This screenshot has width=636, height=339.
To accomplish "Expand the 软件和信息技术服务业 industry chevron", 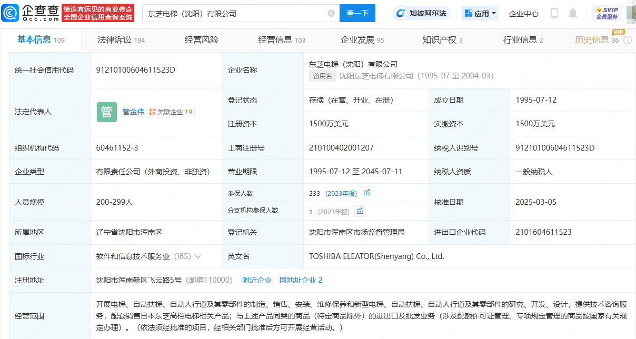I will tap(198, 257).
